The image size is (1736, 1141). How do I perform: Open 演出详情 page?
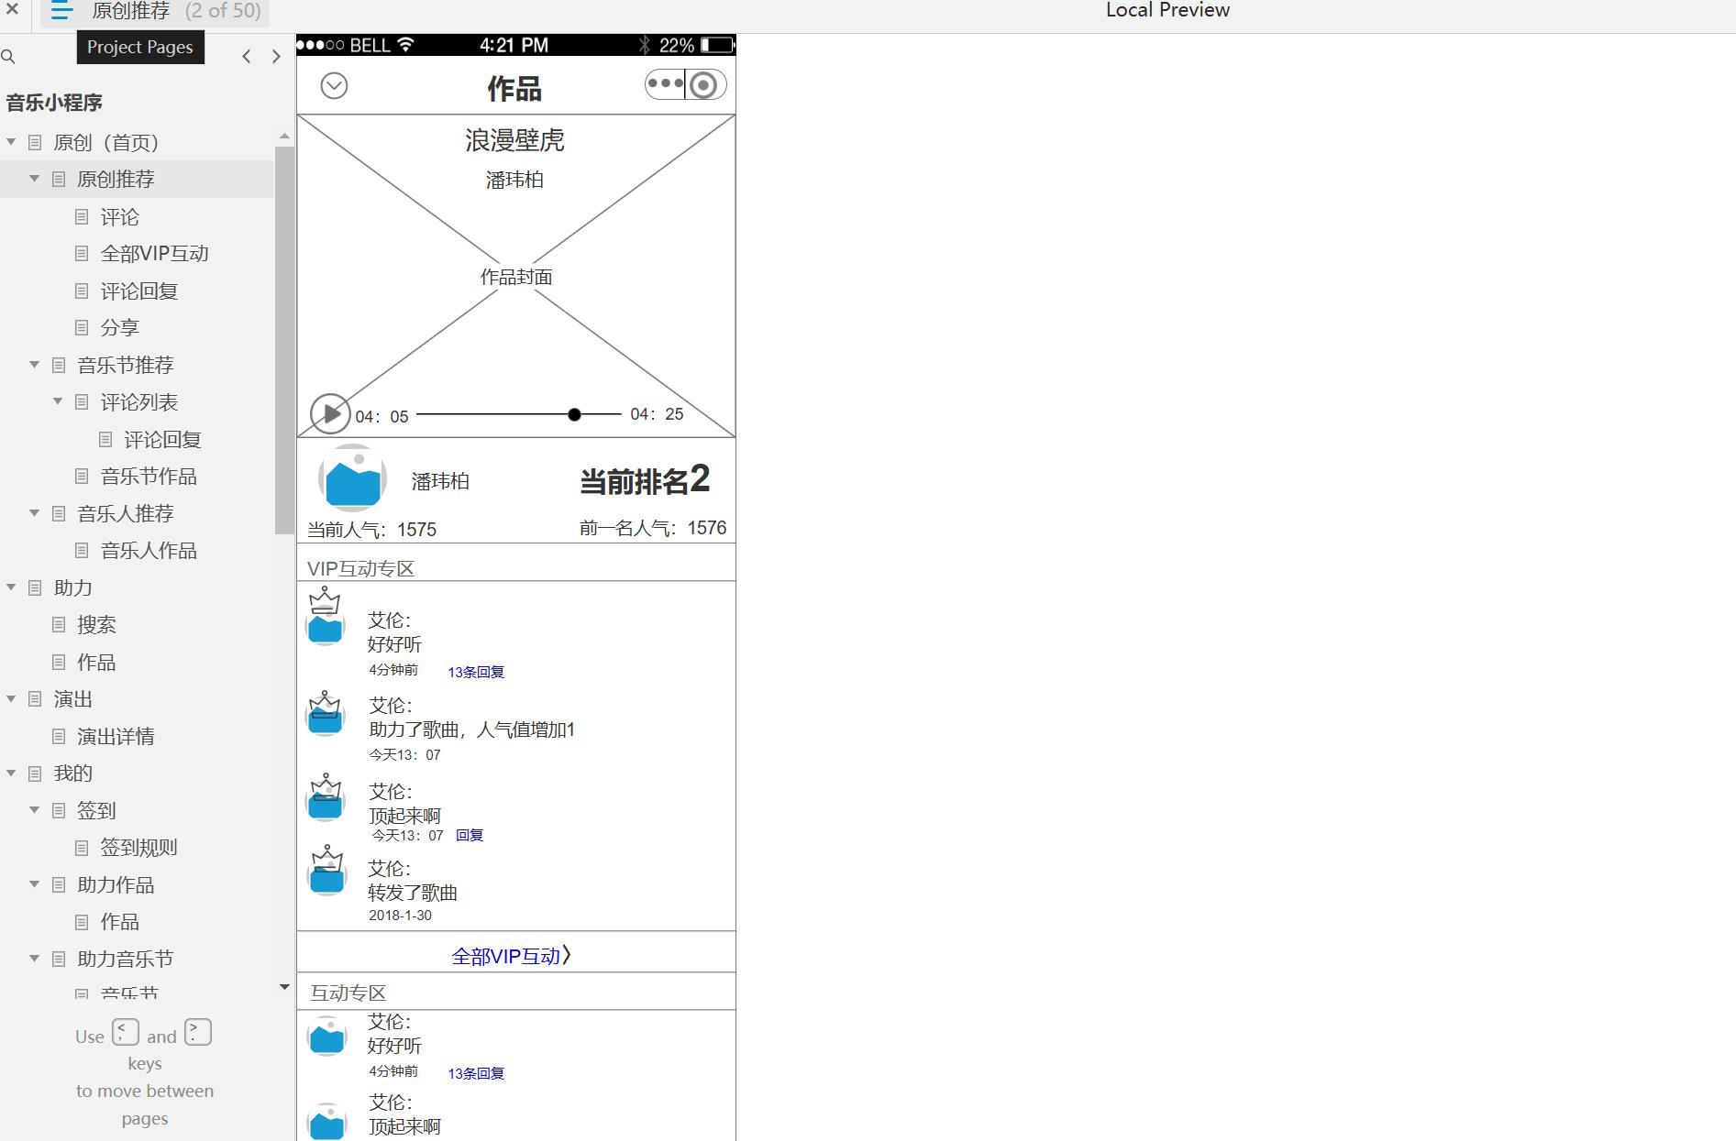116,737
